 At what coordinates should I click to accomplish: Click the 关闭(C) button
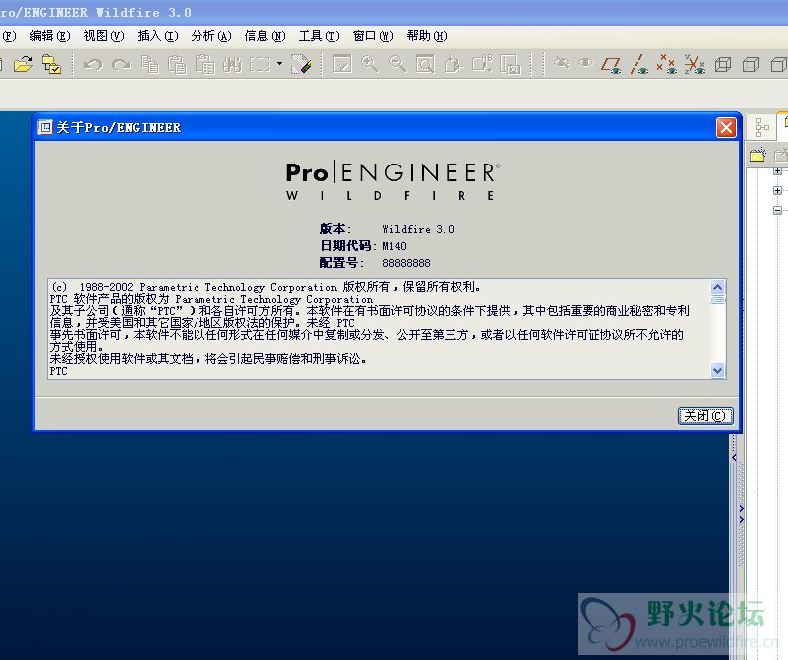(x=705, y=416)
